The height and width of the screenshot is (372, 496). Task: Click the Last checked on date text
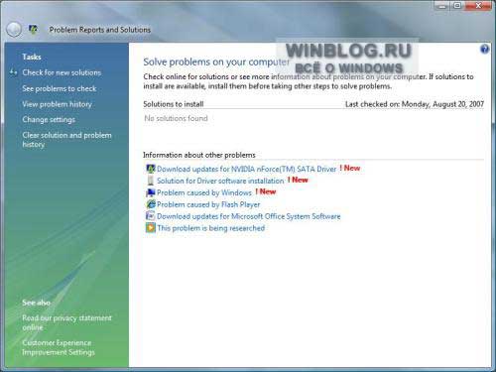(x=415, y=104)
